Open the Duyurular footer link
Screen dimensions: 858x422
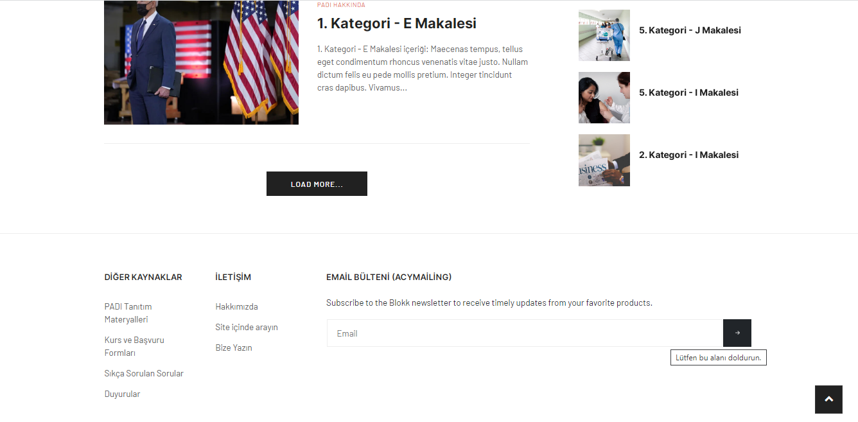(x=122, y=394)
